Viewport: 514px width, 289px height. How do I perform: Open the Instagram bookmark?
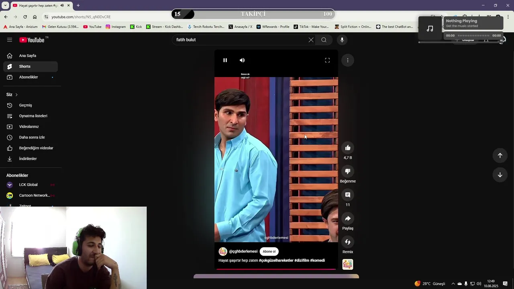tap(116, 27)
